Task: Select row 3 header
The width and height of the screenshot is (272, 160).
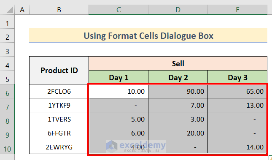Action: pos(7,49)
